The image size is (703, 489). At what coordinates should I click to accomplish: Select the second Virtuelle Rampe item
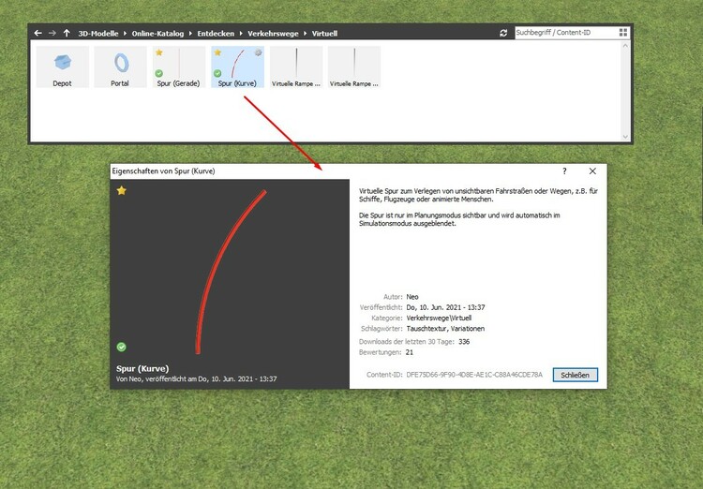pyautogui.click(x=354, y=67)
